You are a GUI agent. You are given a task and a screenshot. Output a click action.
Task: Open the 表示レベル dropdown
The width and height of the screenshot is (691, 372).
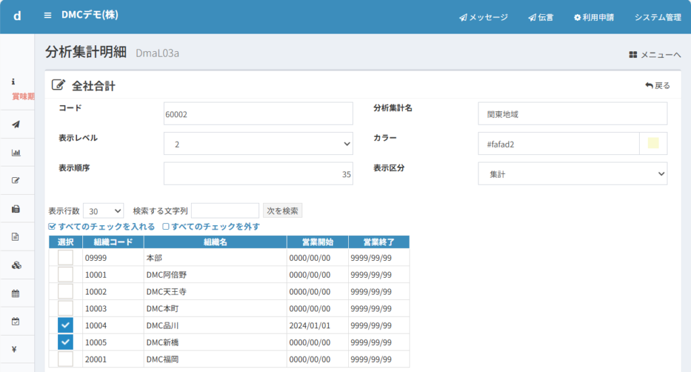coord(258,144)
